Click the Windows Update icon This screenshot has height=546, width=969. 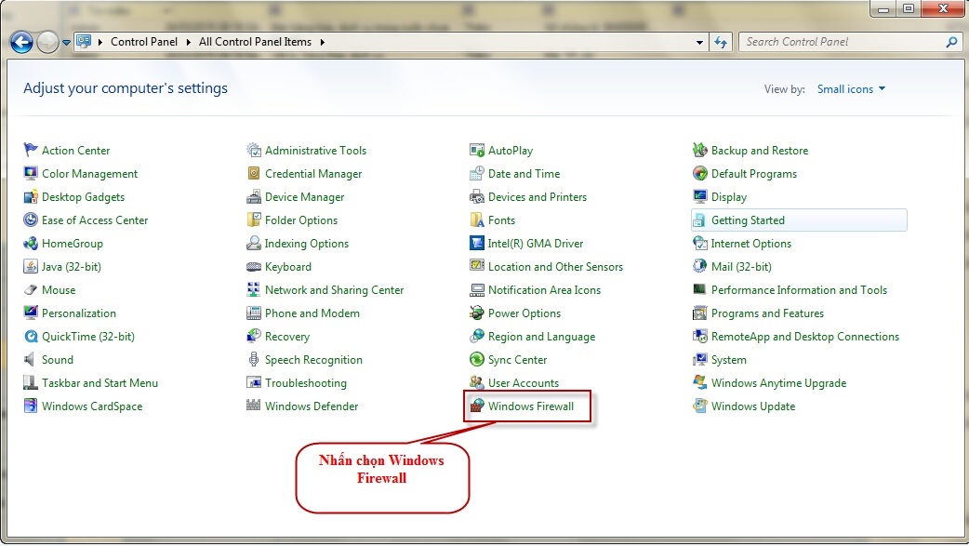699,406
